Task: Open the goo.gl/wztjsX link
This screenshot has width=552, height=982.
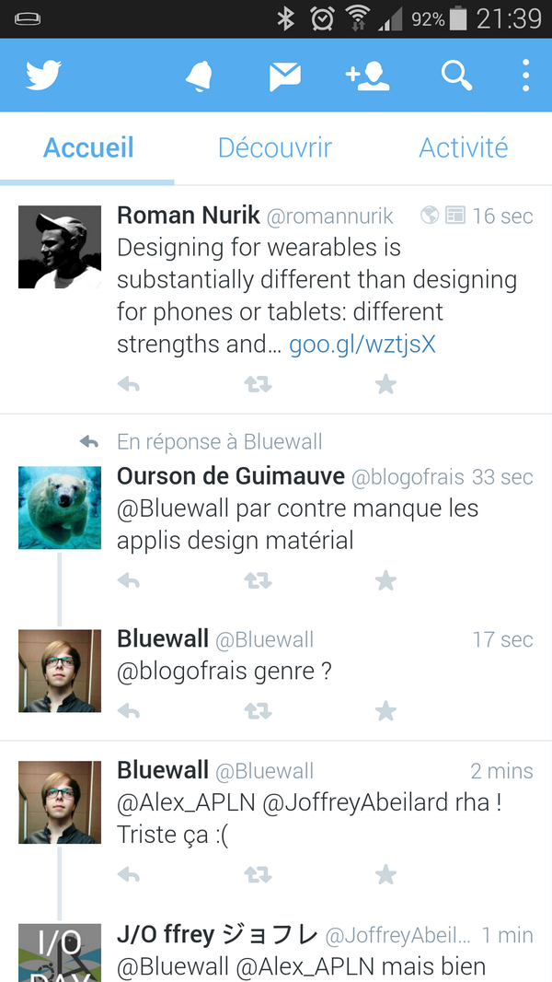Action: 362,345
